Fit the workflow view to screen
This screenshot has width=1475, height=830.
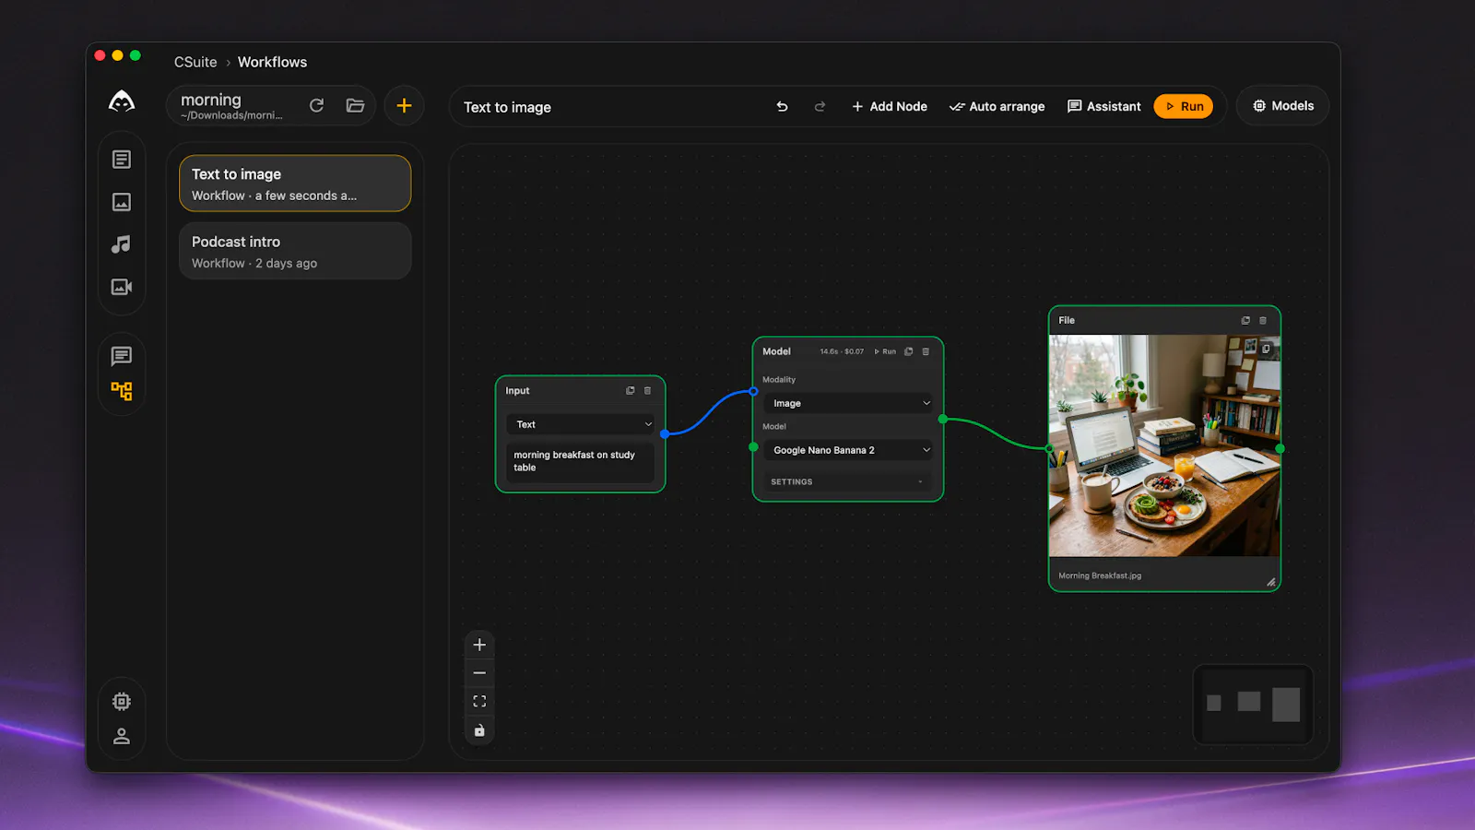pos(479,702)
